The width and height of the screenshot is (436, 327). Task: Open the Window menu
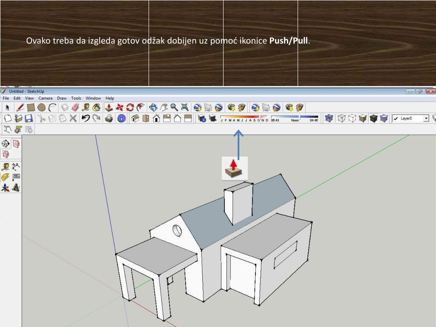pos(93,98)
